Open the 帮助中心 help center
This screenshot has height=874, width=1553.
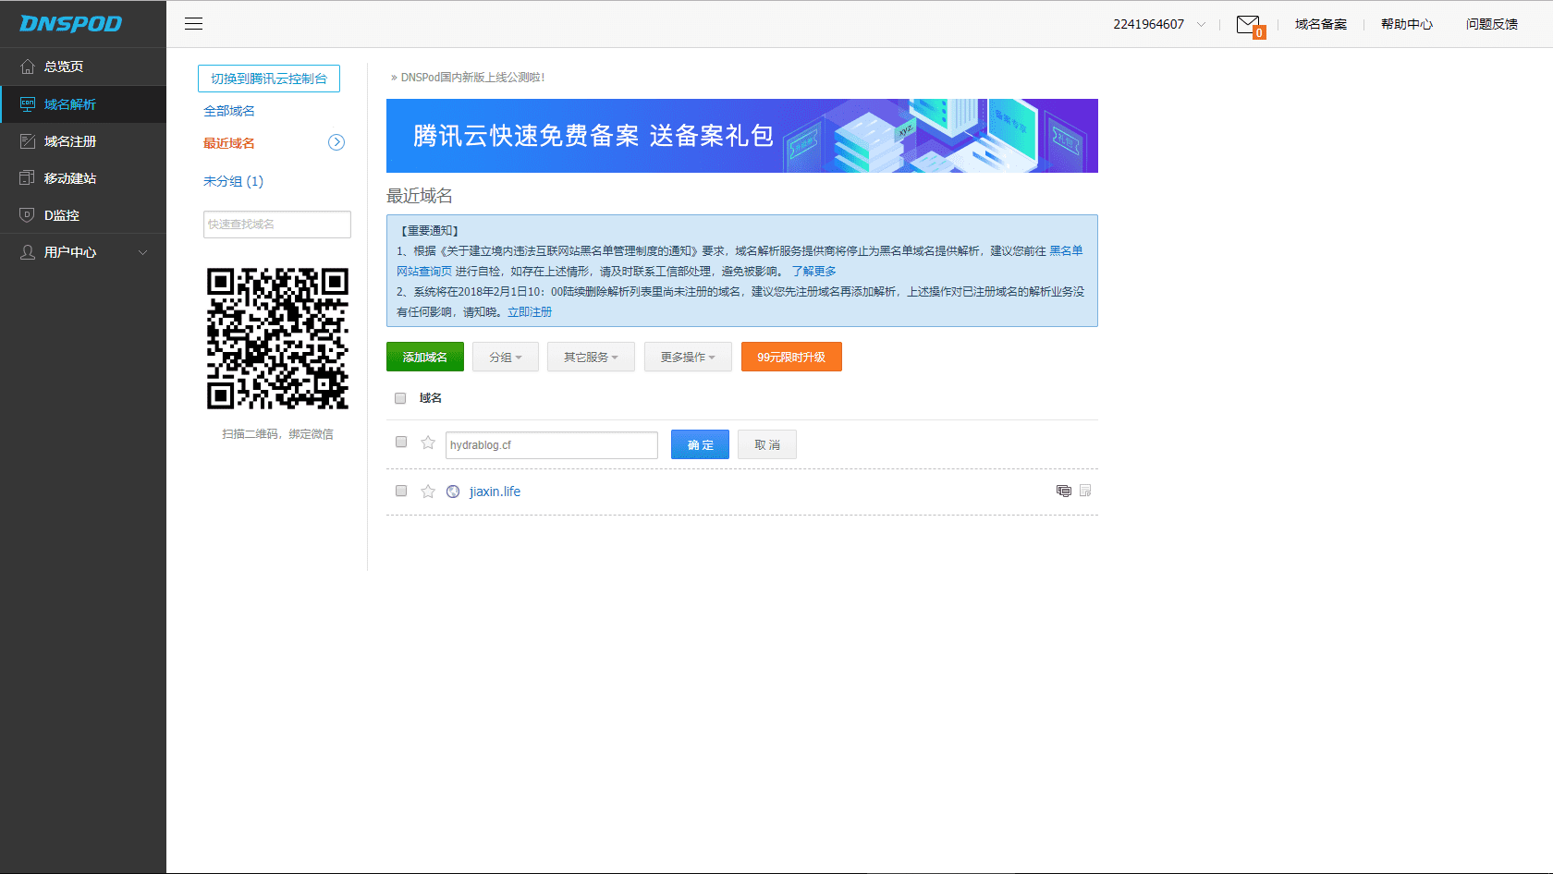tap(1406, 23)
